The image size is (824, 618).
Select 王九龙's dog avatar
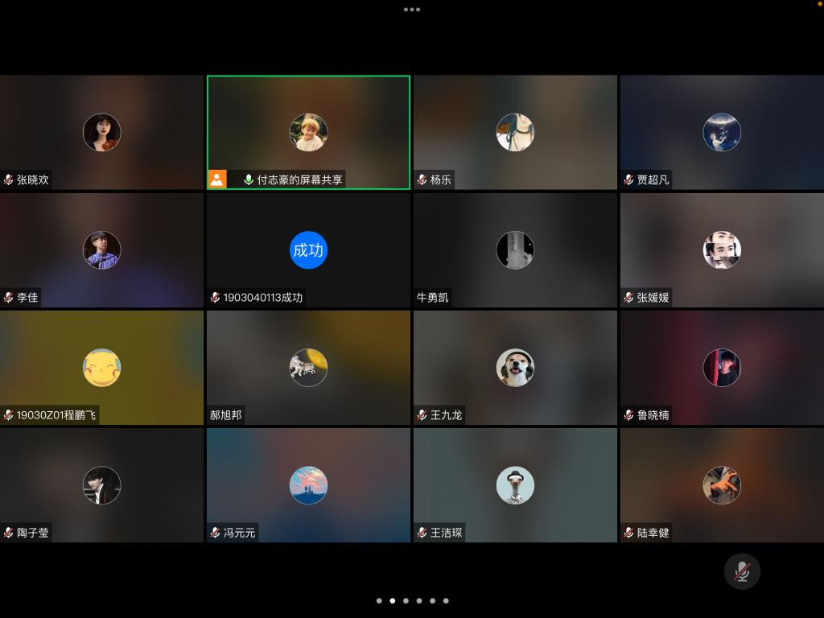[515, 368]
